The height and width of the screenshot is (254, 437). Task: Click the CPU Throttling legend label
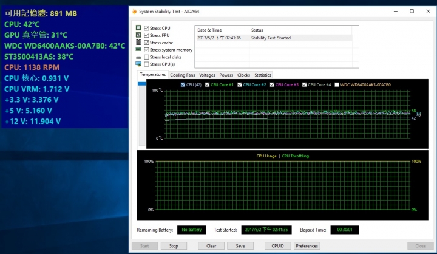pos(296,156)
